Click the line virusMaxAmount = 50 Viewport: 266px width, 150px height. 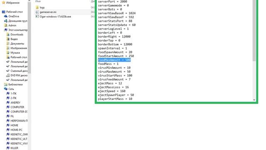click(x=114, y=72)
